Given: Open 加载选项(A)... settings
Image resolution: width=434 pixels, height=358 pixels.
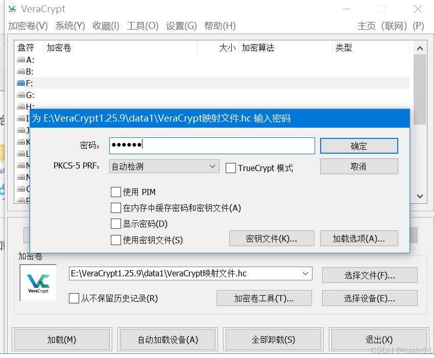Looking at the screenshot, I should point(359,238).
